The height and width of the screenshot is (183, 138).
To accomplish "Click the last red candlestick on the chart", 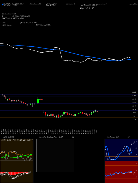I will (x=97, y=111).
